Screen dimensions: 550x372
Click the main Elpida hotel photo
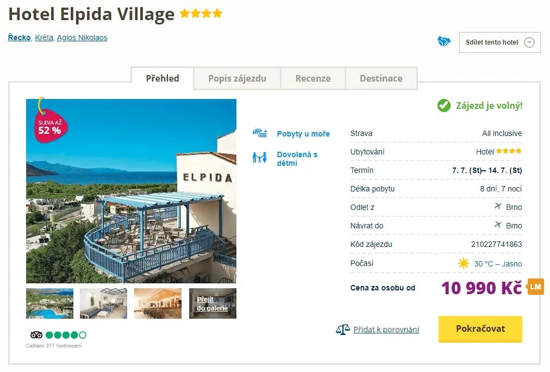point(131,191)
